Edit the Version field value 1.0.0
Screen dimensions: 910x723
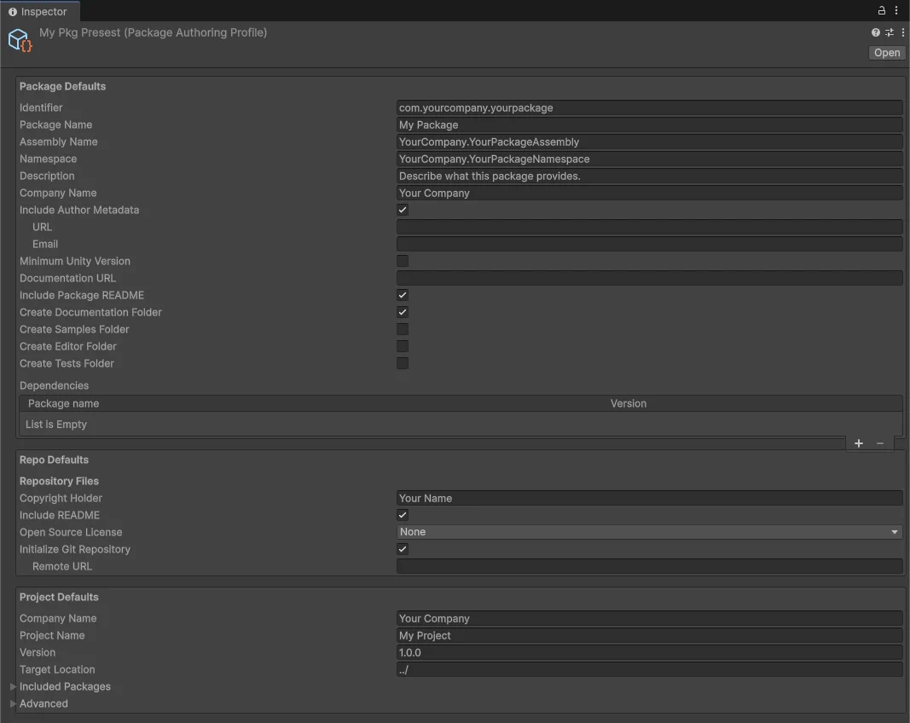[x=649, y=653]
